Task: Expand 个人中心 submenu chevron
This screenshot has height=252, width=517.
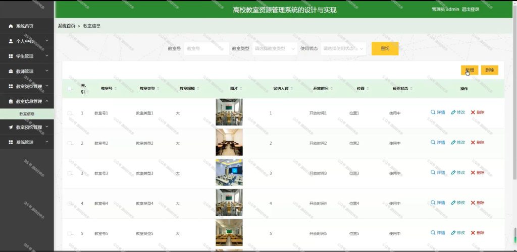Action: pyautogui.click(x=47, y=41)
